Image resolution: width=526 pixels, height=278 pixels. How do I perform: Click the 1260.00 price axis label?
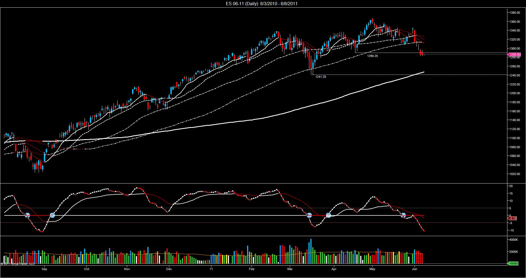coord(515,66)
